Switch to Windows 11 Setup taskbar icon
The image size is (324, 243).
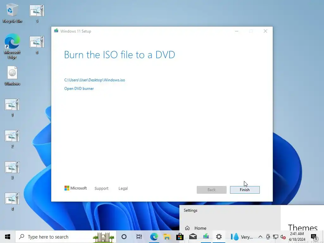(206, 237)
